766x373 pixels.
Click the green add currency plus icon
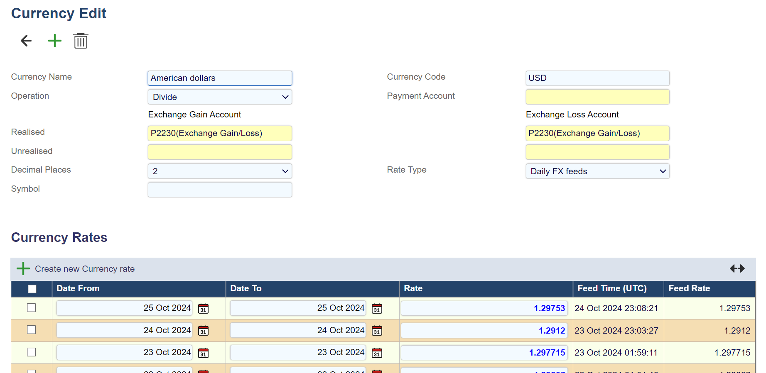point(55,41)
